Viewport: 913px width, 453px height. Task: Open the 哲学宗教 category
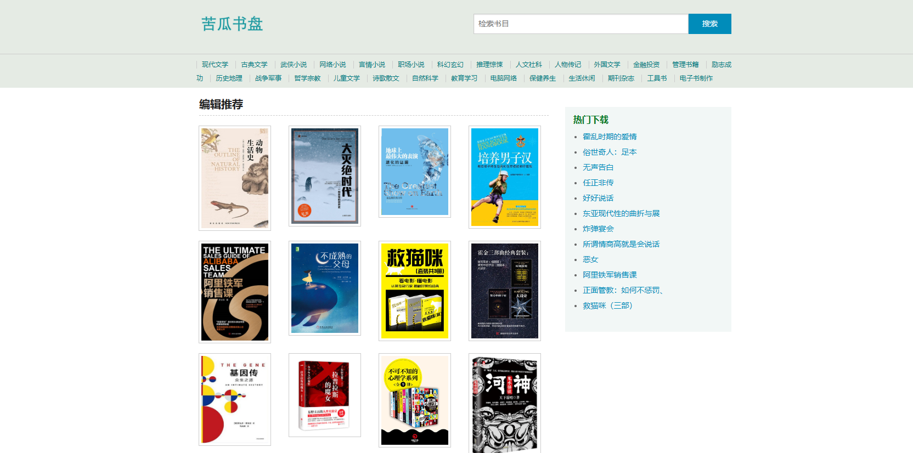[x=307, y=78]
